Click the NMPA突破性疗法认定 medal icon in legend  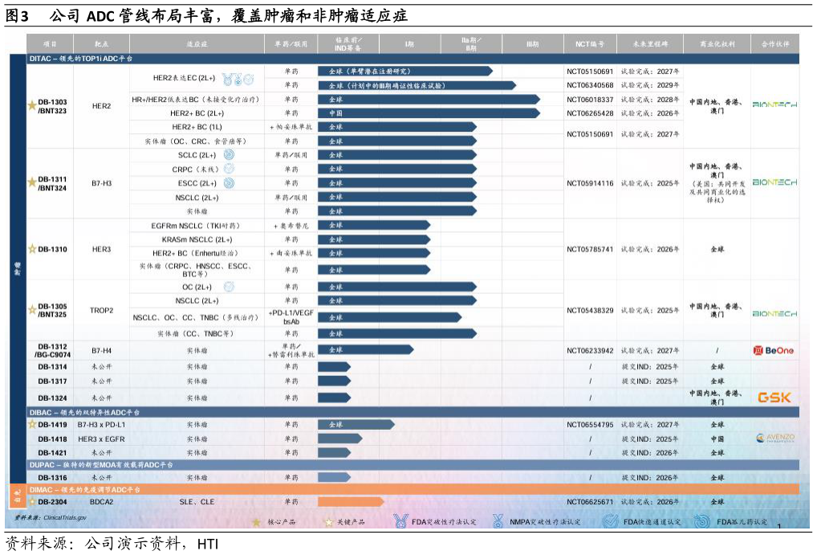(x=498, y=521)
